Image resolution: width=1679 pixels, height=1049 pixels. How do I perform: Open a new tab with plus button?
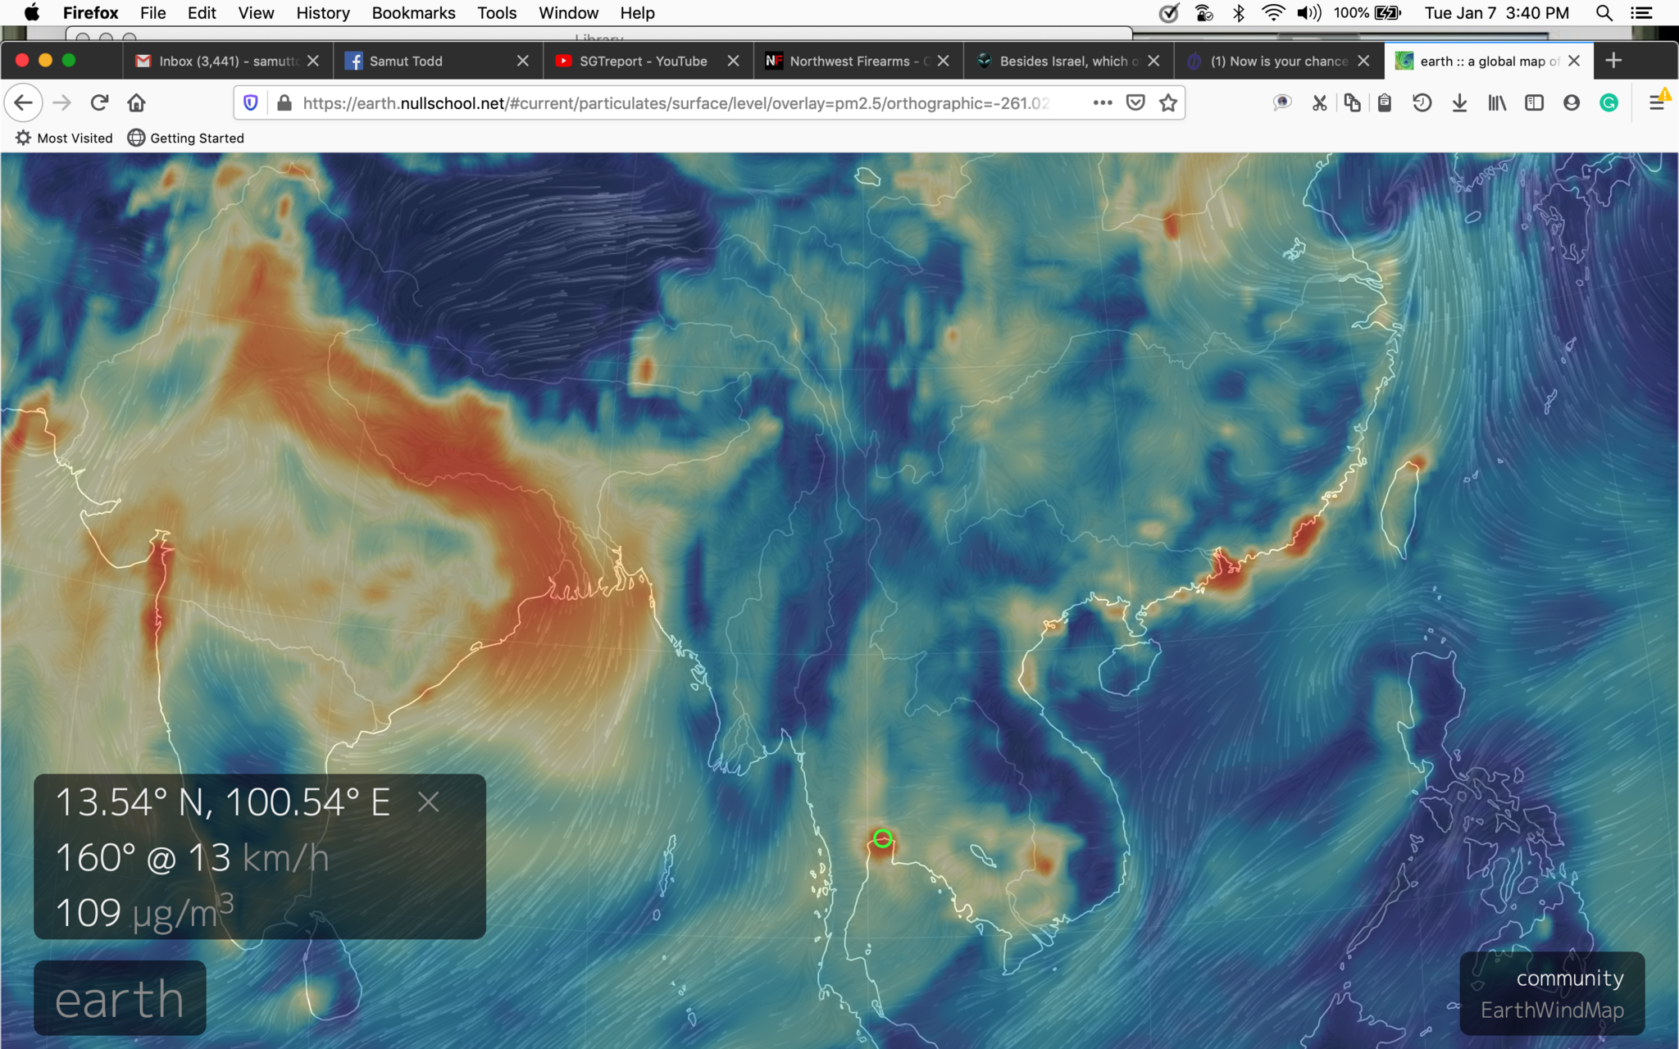pos(1613,61)
